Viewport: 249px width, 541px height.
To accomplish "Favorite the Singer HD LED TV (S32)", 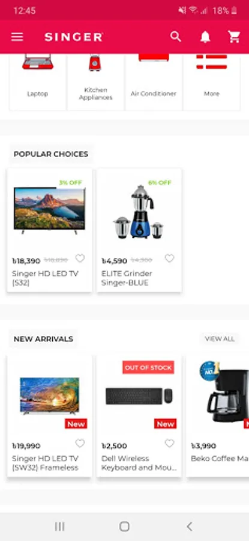I will tap(80, 258).
